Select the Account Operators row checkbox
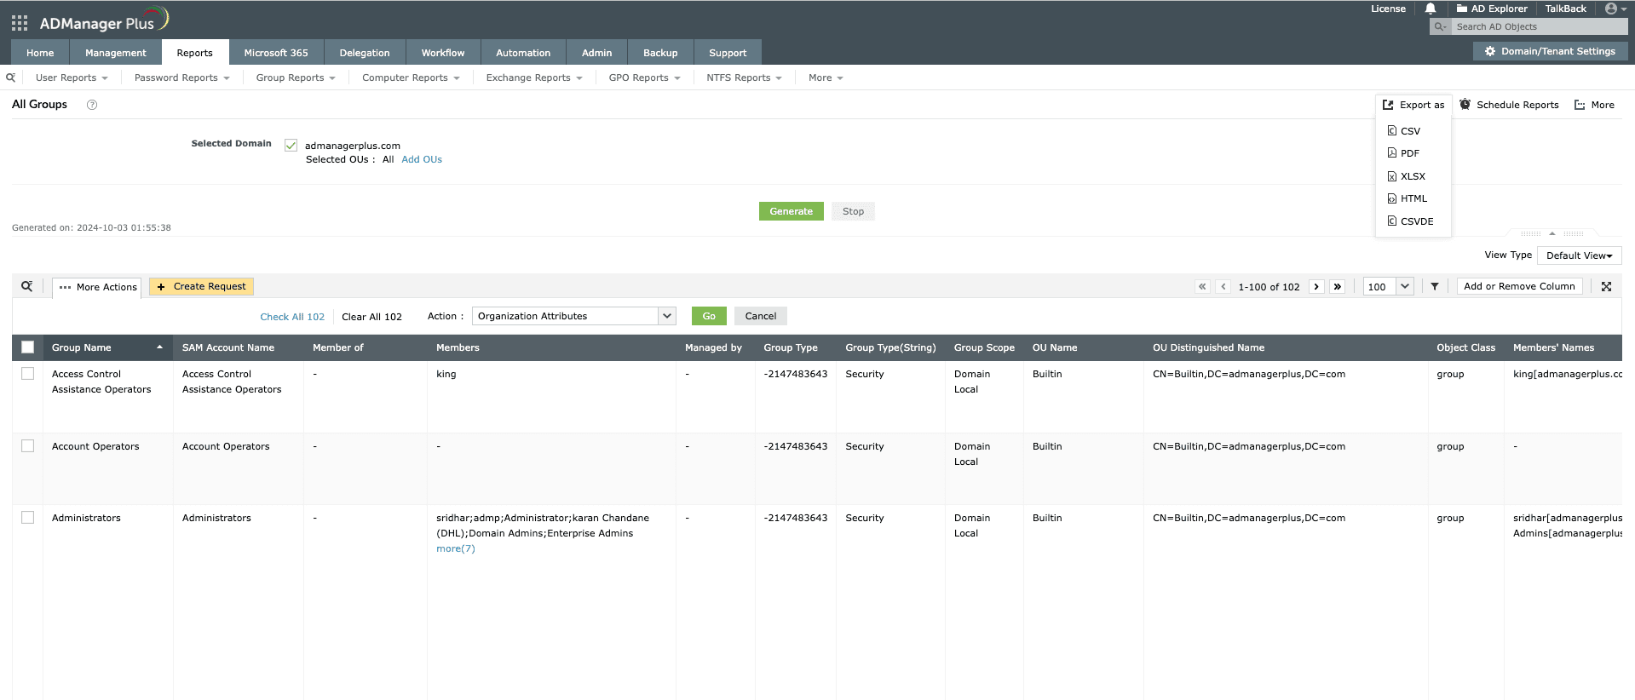 (27, 446)
